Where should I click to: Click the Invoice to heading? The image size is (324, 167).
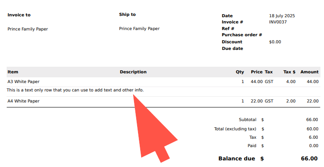coord(19,15)
